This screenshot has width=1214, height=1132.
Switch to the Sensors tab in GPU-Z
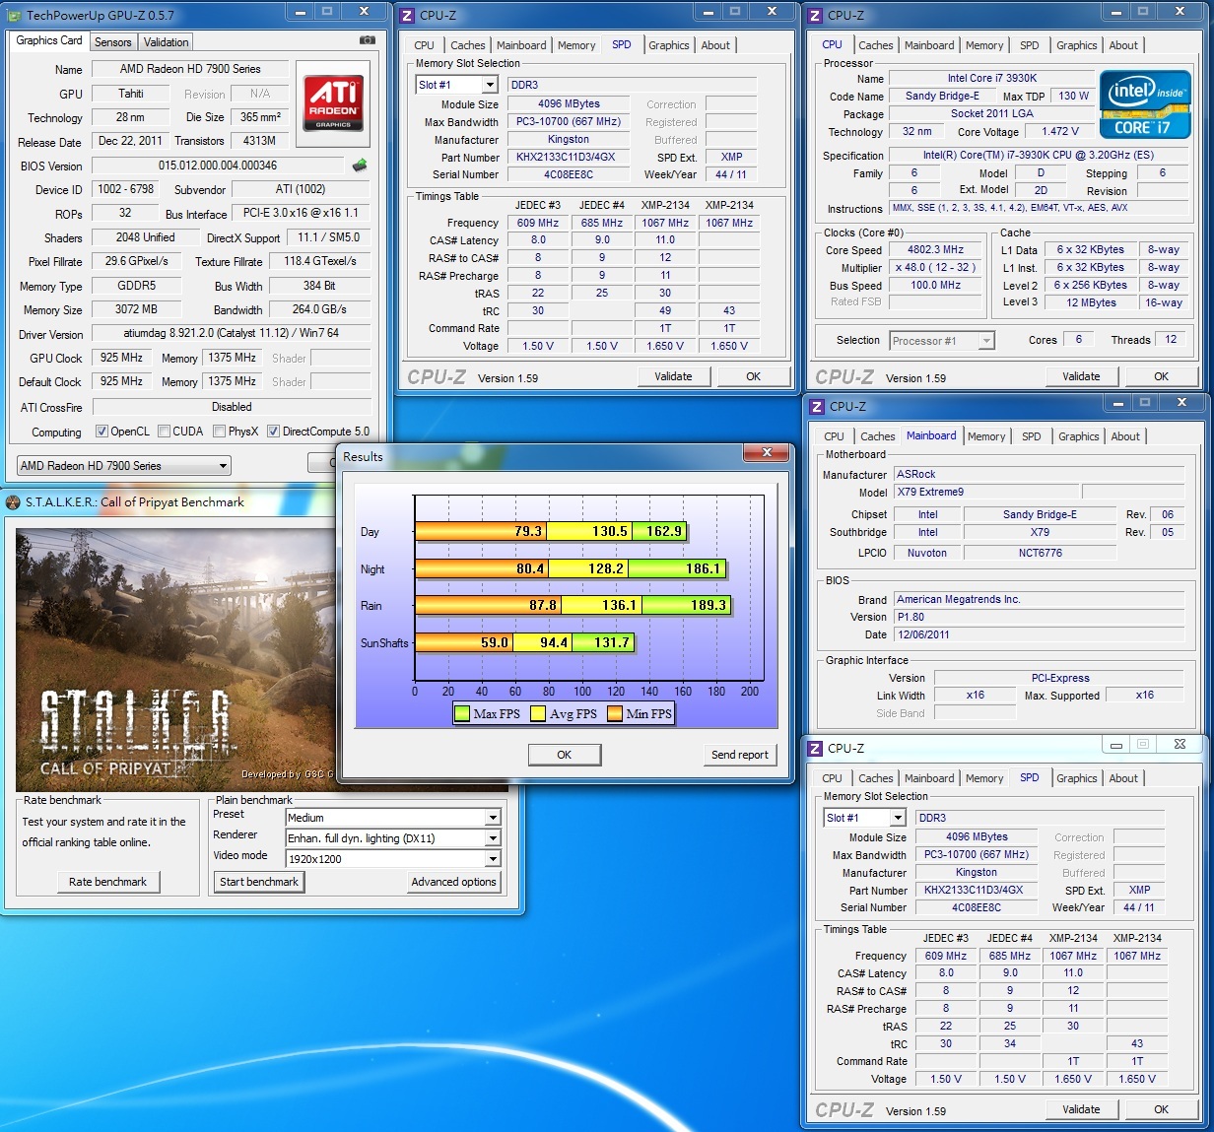(113, 42)
